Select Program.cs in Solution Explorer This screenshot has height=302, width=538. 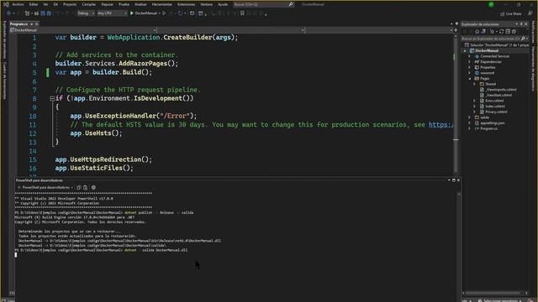pyautogui.click(x=486, y=128)
